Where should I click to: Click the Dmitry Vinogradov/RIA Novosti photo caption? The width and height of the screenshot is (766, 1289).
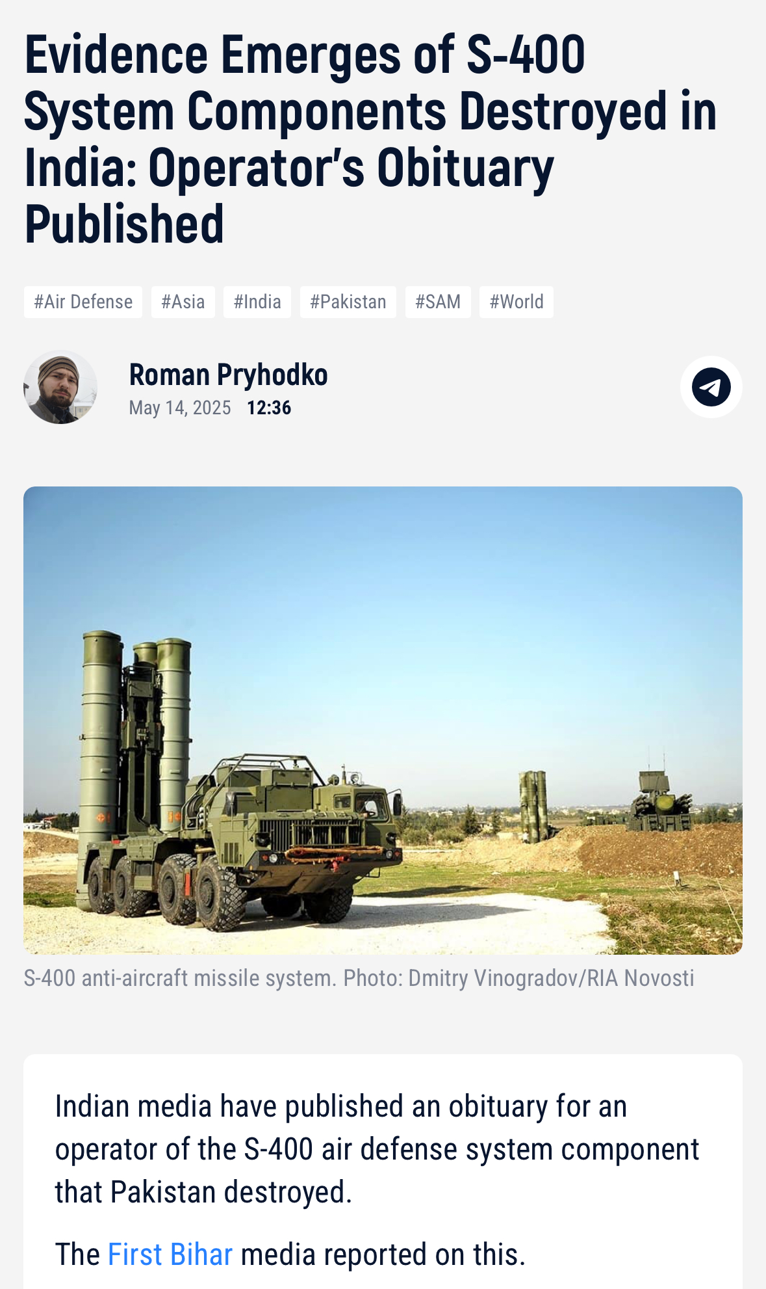(x=359, y=977)
